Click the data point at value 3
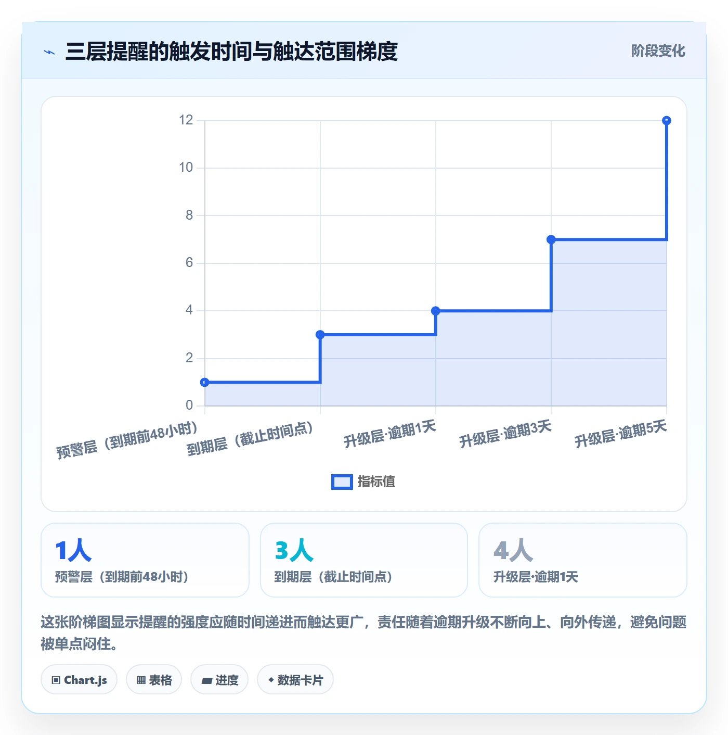Image resolution: width=728 pixels, height=735 pixels. tap(320, 335)
